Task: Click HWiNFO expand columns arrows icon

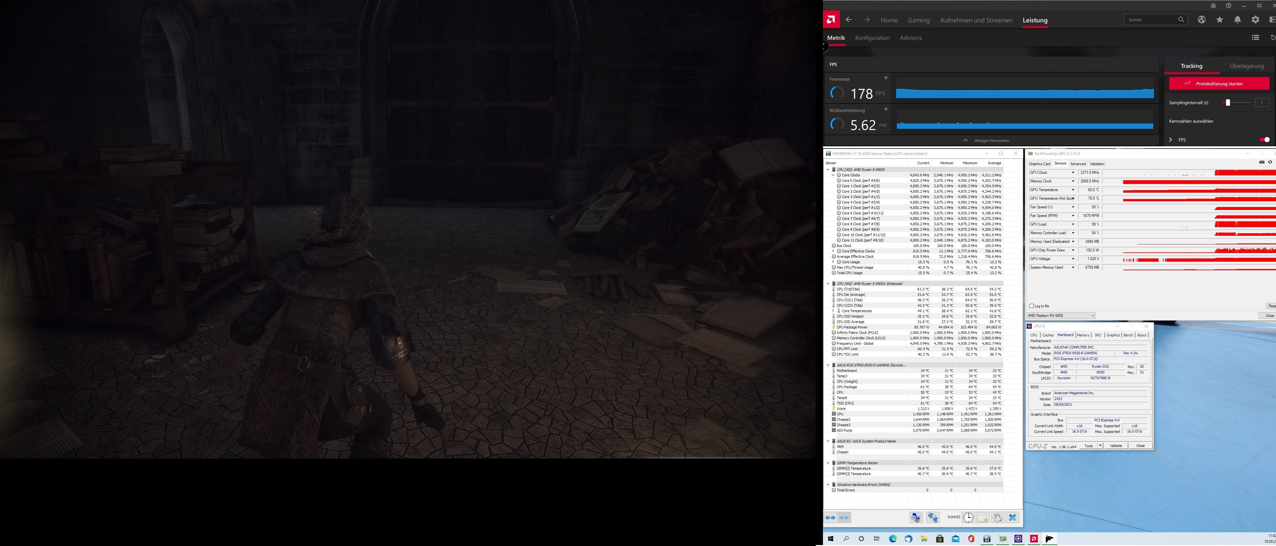Action: coord(830,518)
